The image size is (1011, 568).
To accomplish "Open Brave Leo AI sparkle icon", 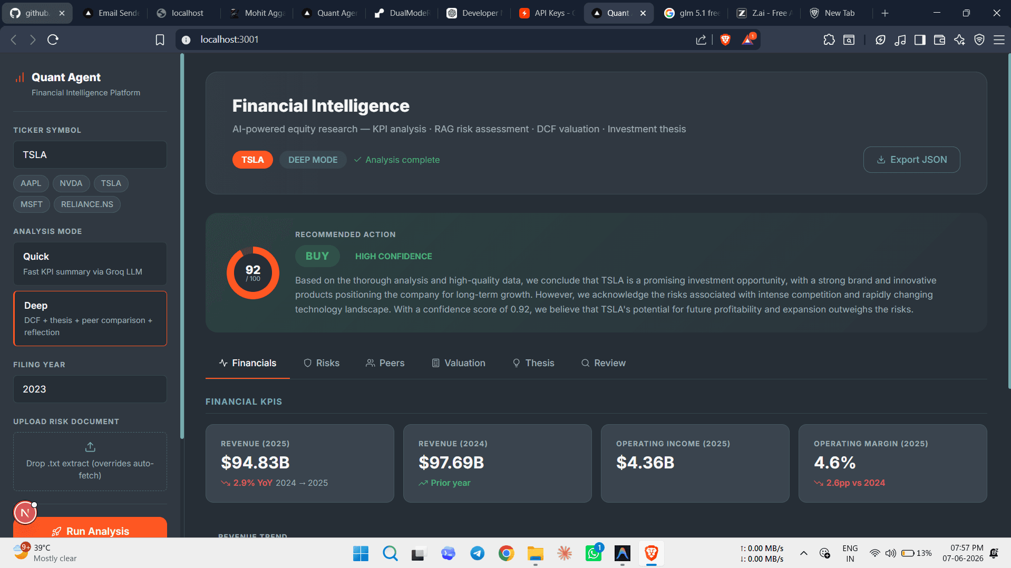I will click(x=959, y=40).
